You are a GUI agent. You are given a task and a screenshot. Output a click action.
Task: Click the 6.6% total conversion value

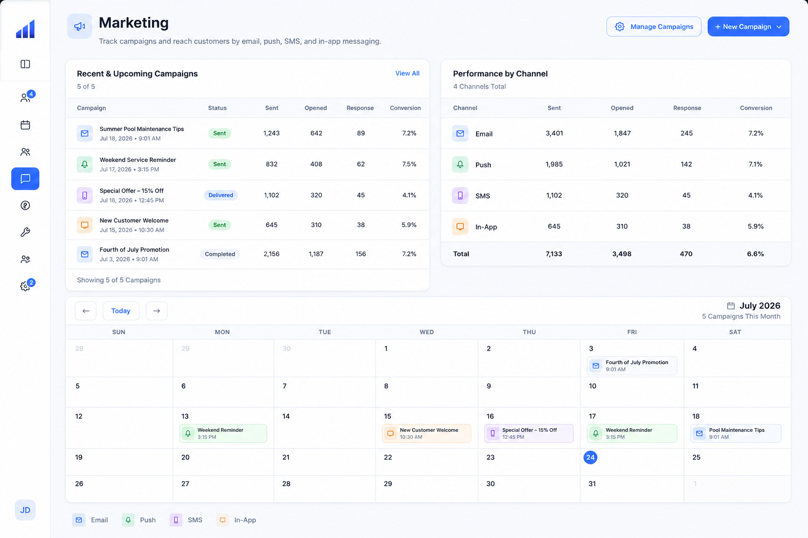[x=755, y=254]
